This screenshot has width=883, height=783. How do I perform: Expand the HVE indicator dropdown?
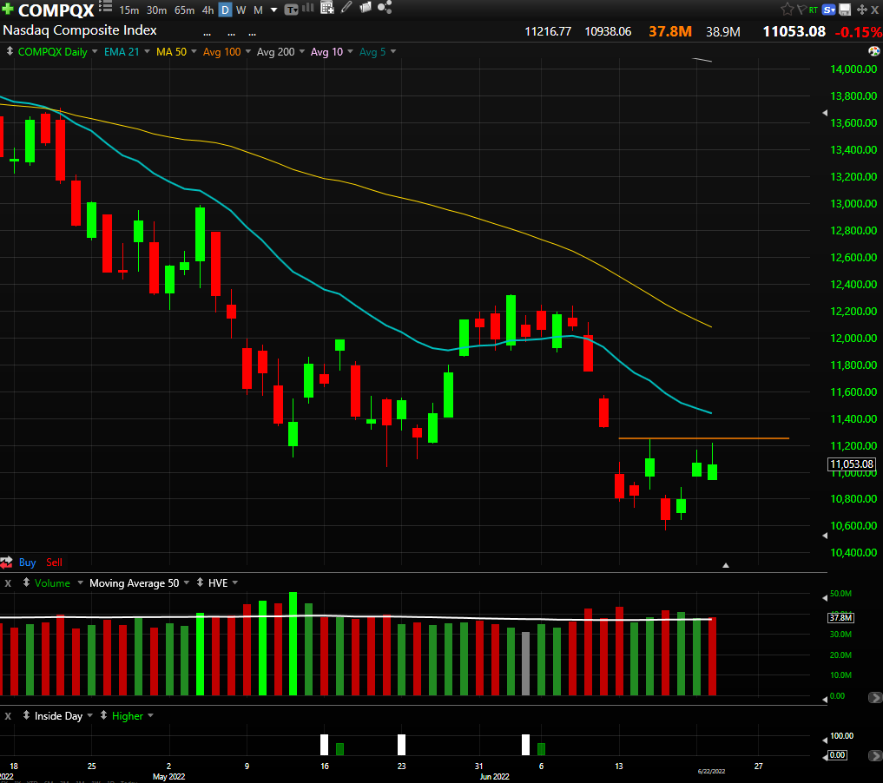pyautogui.click(x=234, y=582)
